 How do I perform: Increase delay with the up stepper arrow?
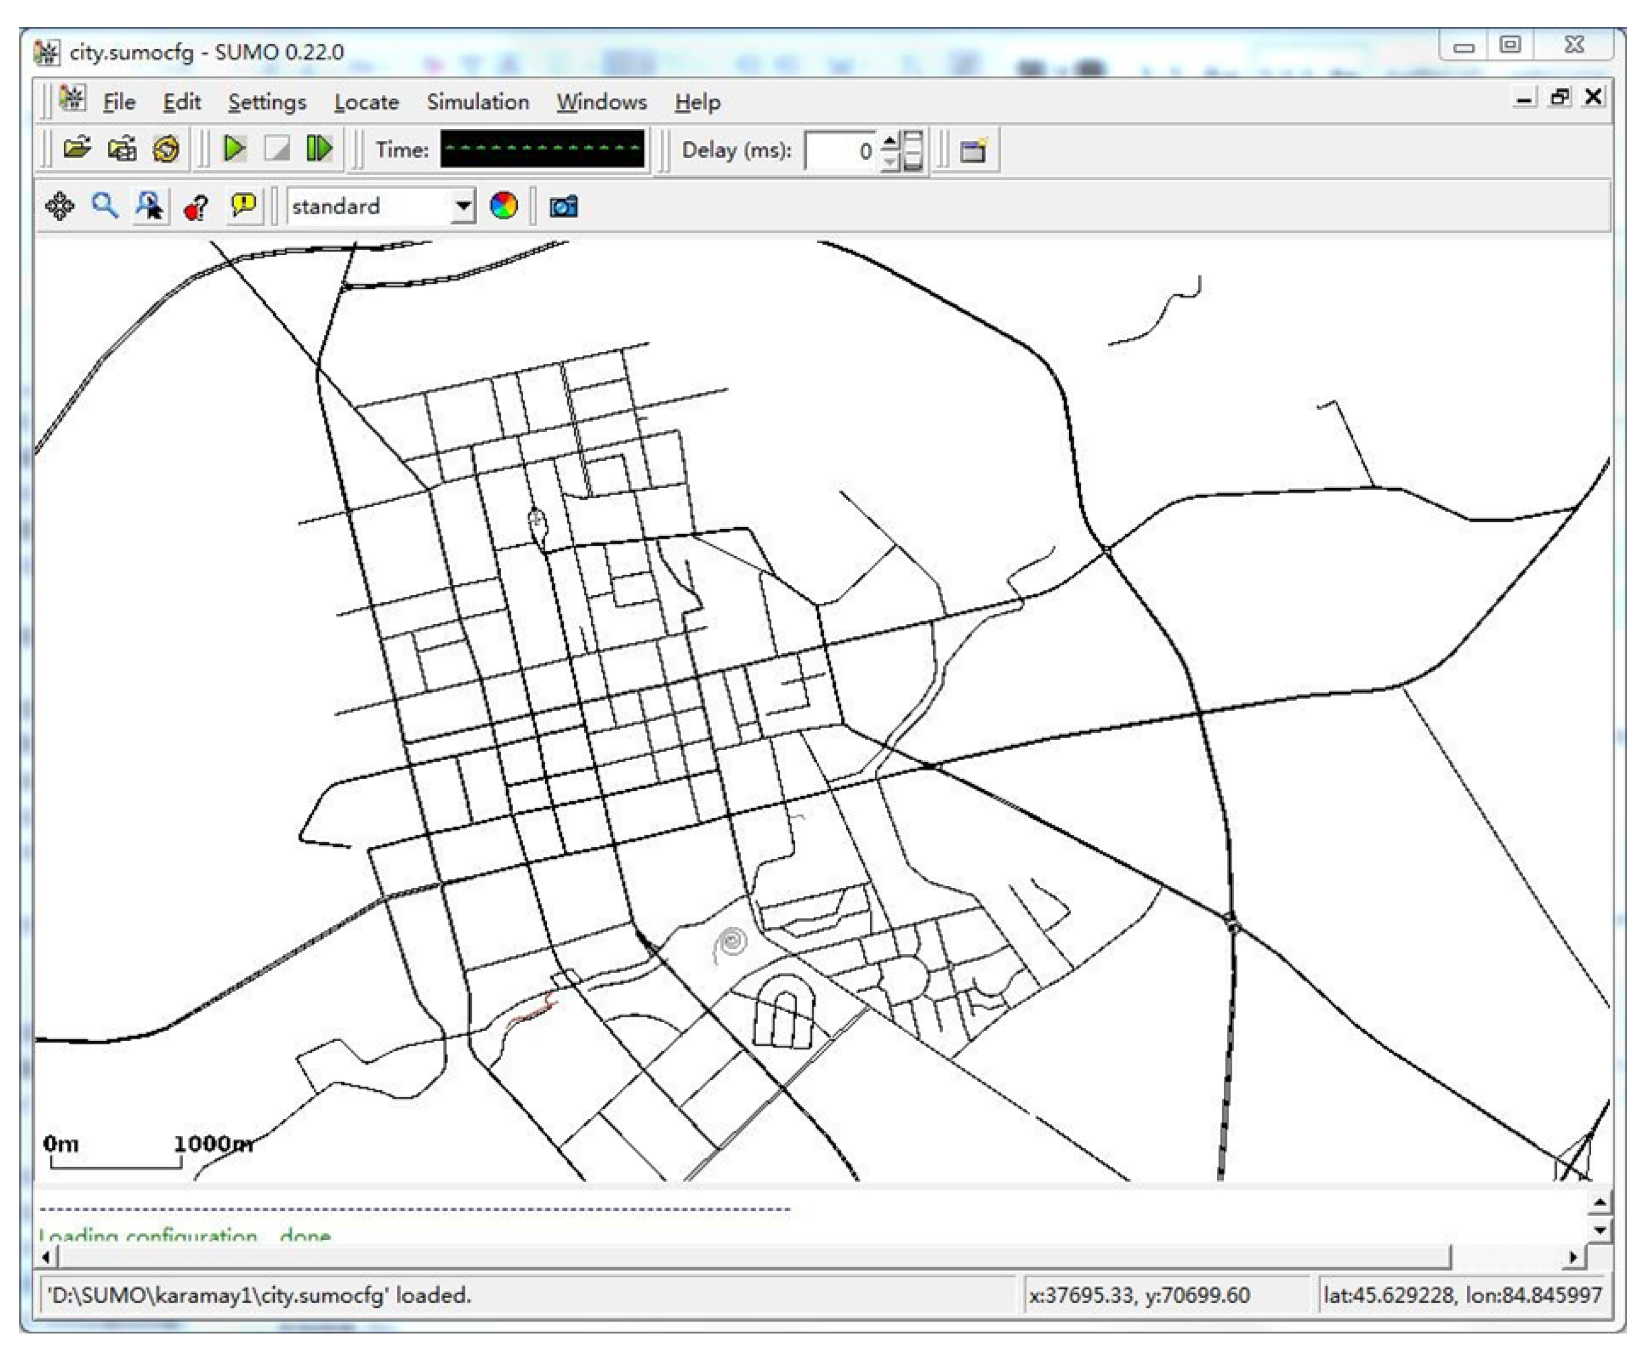click(x=890, y=141)
